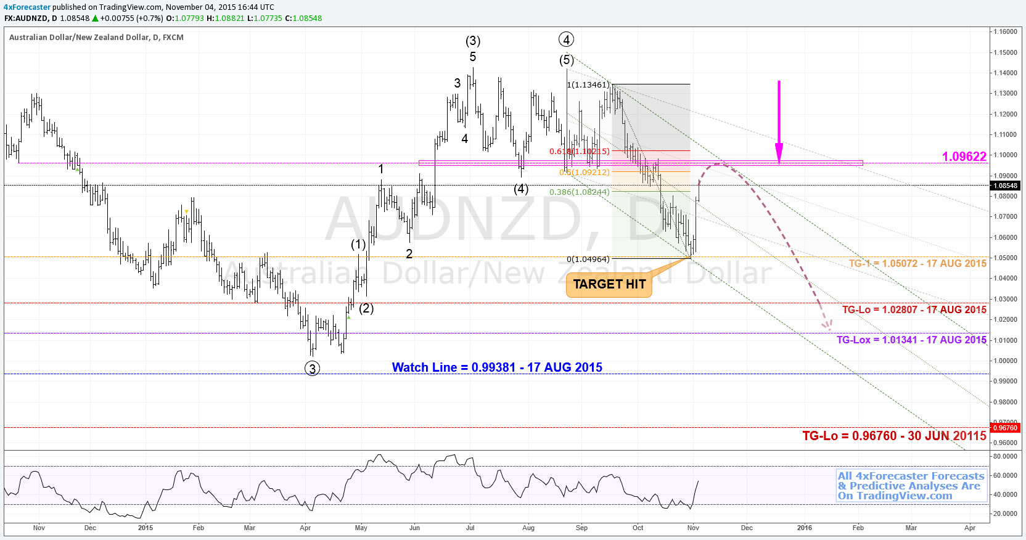Open the 4xForecaster TradingView.com banner

click(x=911, y=486)
